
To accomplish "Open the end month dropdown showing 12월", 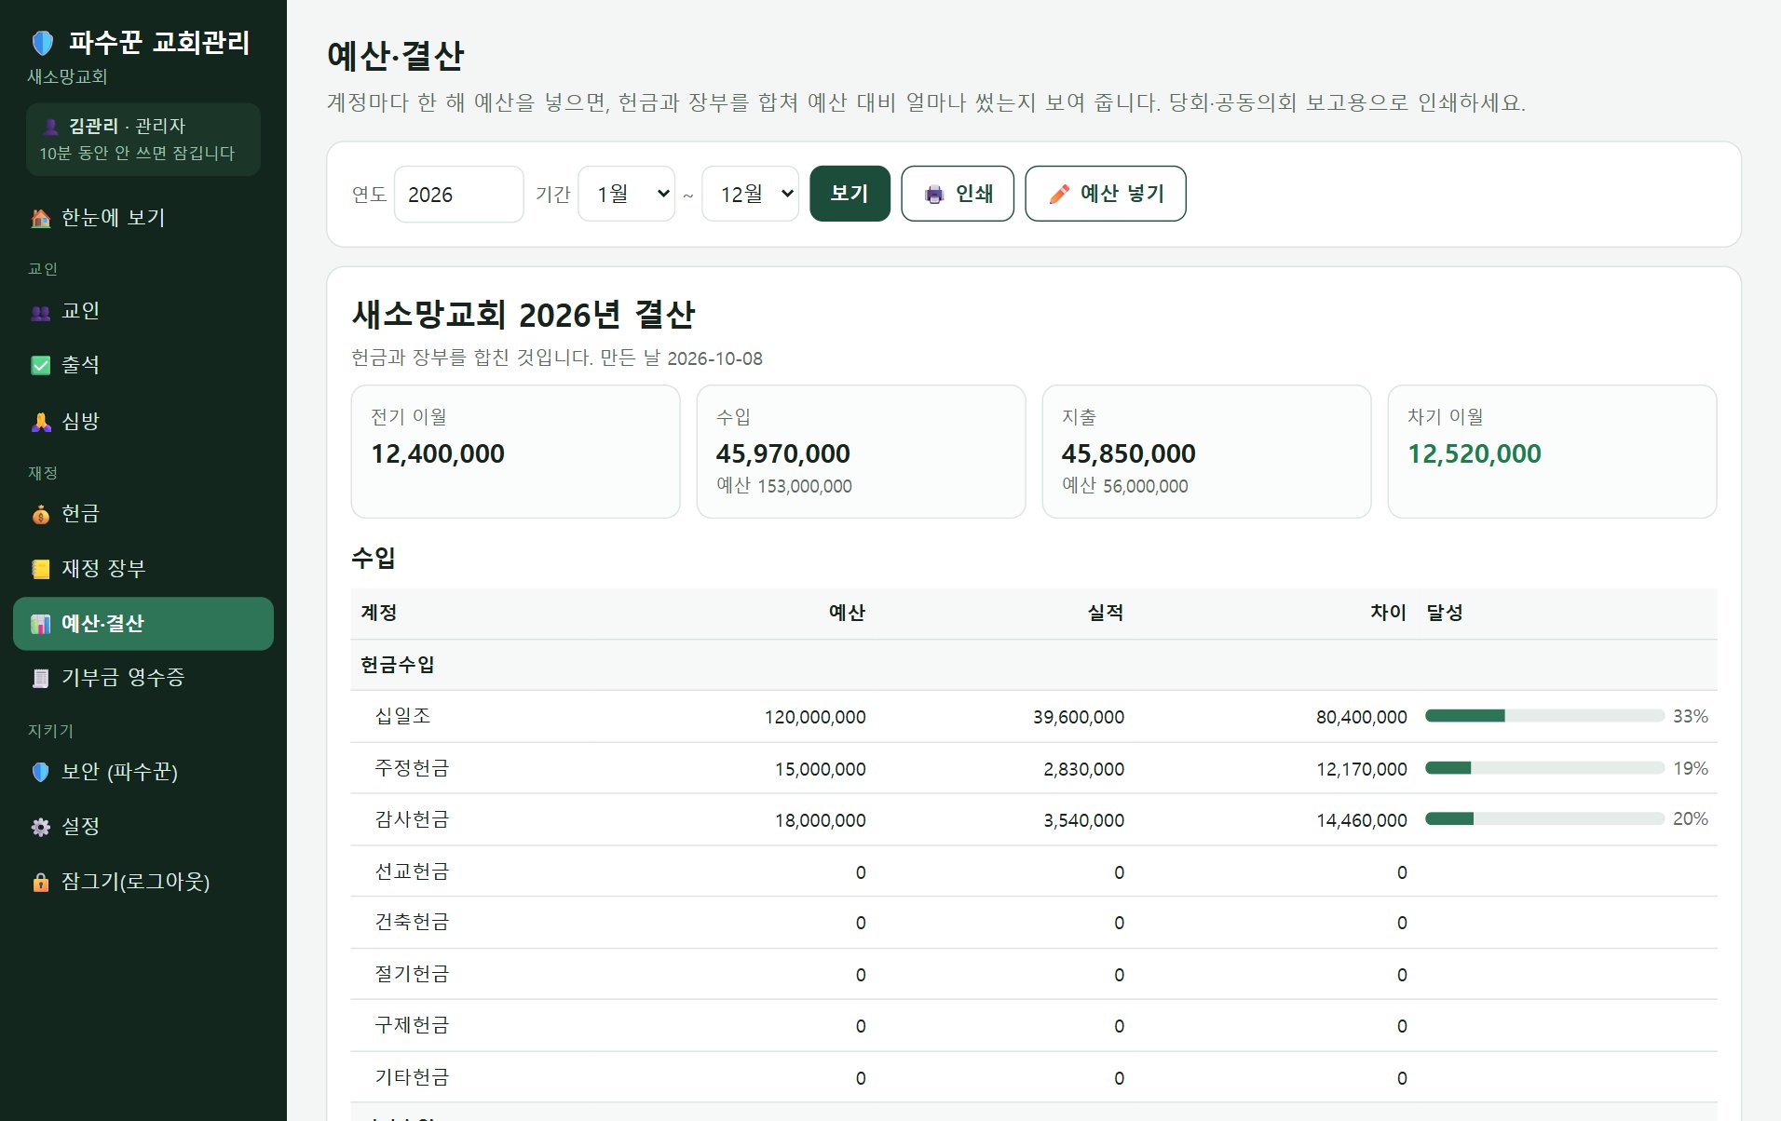I will [750, 194].
